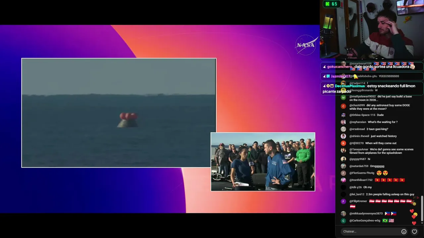
Task: Click username @Idk-y26
Action: point(355,187)
